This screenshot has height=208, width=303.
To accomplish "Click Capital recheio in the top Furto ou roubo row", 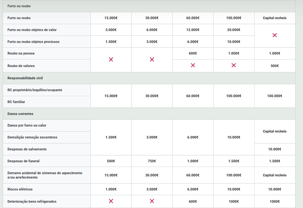I will tap(274, 18).
